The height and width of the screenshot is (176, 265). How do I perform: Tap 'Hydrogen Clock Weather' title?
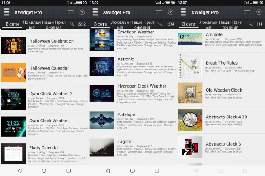pyautogui.click(x=142, y=86)
